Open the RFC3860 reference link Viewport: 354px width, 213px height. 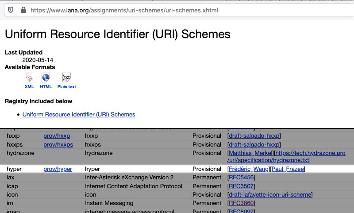242,203
